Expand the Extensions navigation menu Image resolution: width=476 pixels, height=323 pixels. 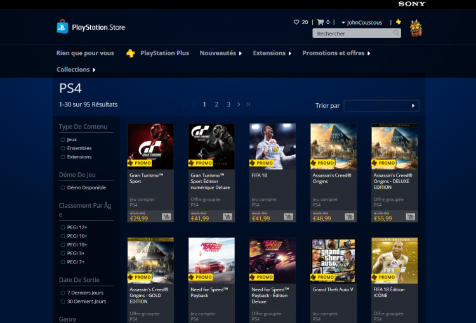(272, 53)
